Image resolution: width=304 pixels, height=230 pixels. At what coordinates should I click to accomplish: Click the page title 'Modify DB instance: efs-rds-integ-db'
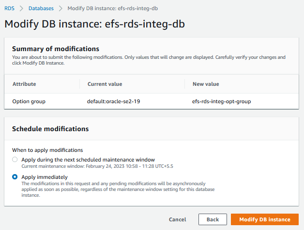pyautogui.click(x=94, y=24)
